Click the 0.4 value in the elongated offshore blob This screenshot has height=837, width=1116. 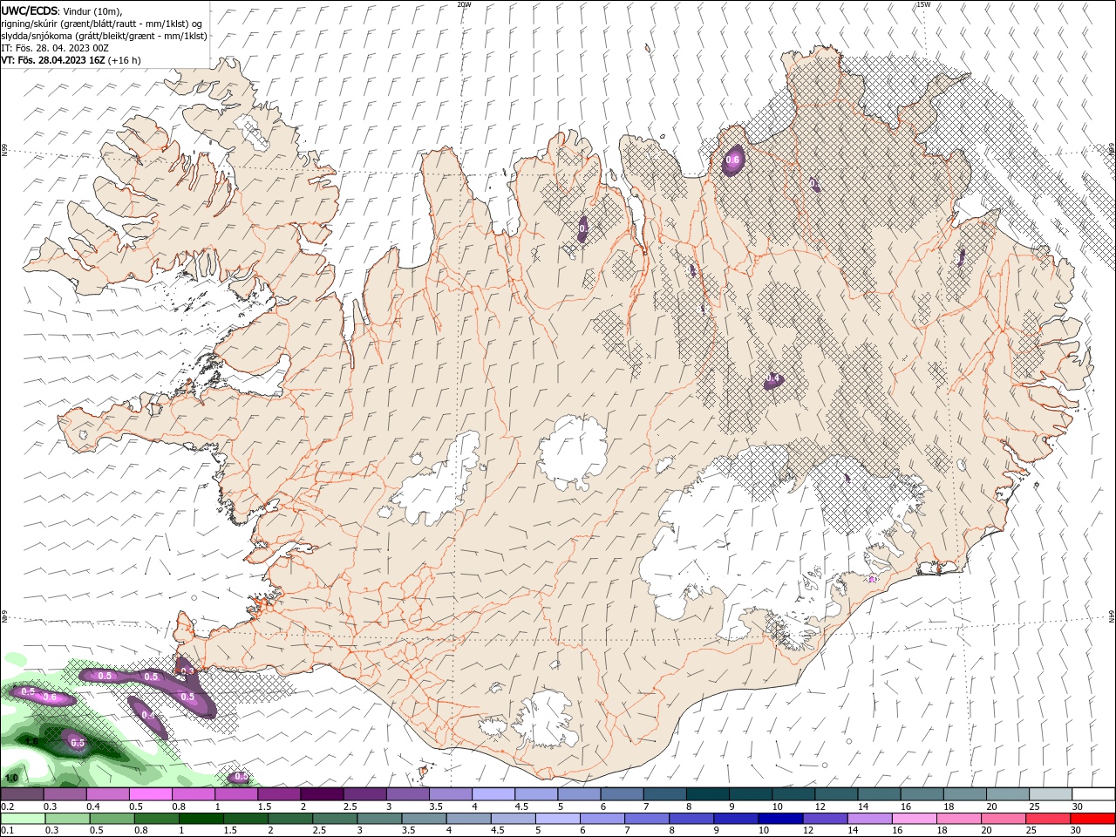[x=148, y=715]
